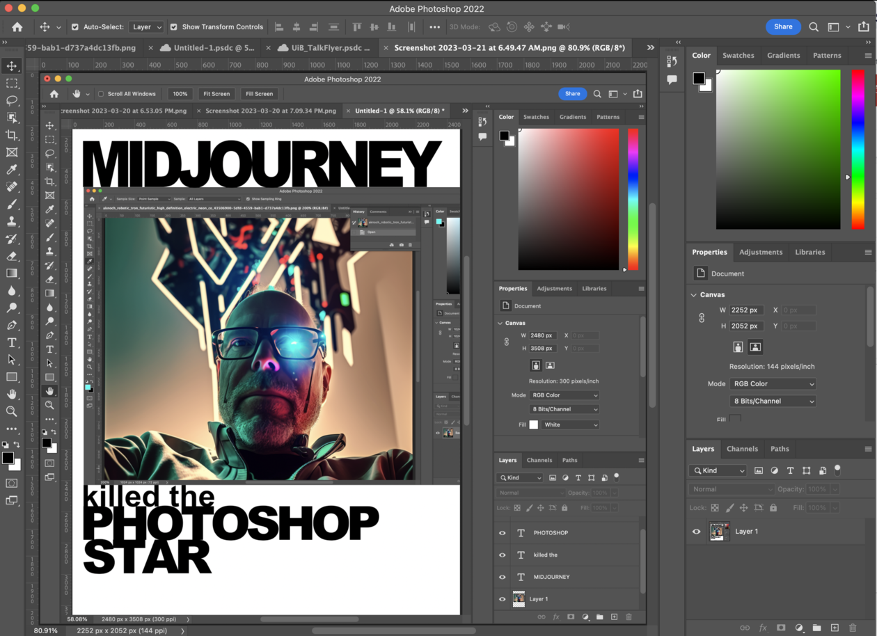Click the hue slider in the rightmost Color panel
This screenshot has height=636, width=877.
click(858, 149)
